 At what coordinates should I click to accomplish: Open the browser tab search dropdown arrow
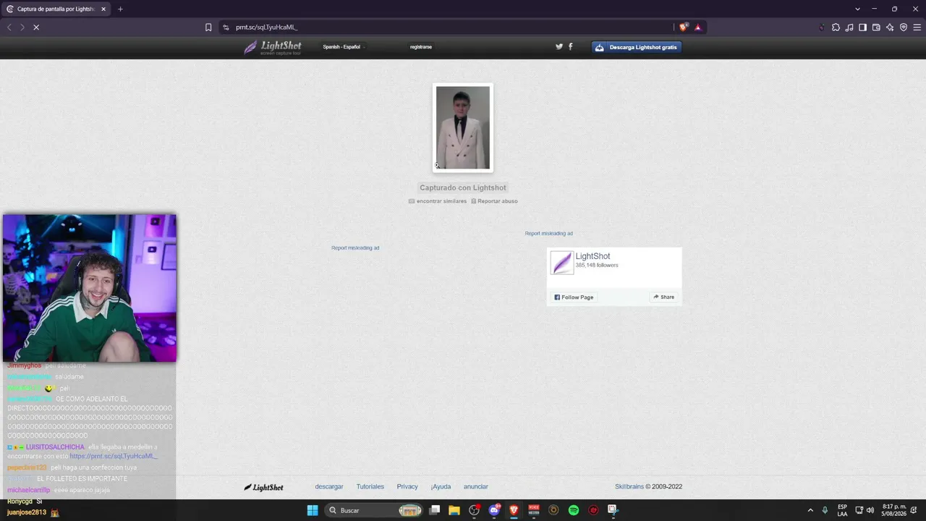pyautogui.click(x=857, y=9)
